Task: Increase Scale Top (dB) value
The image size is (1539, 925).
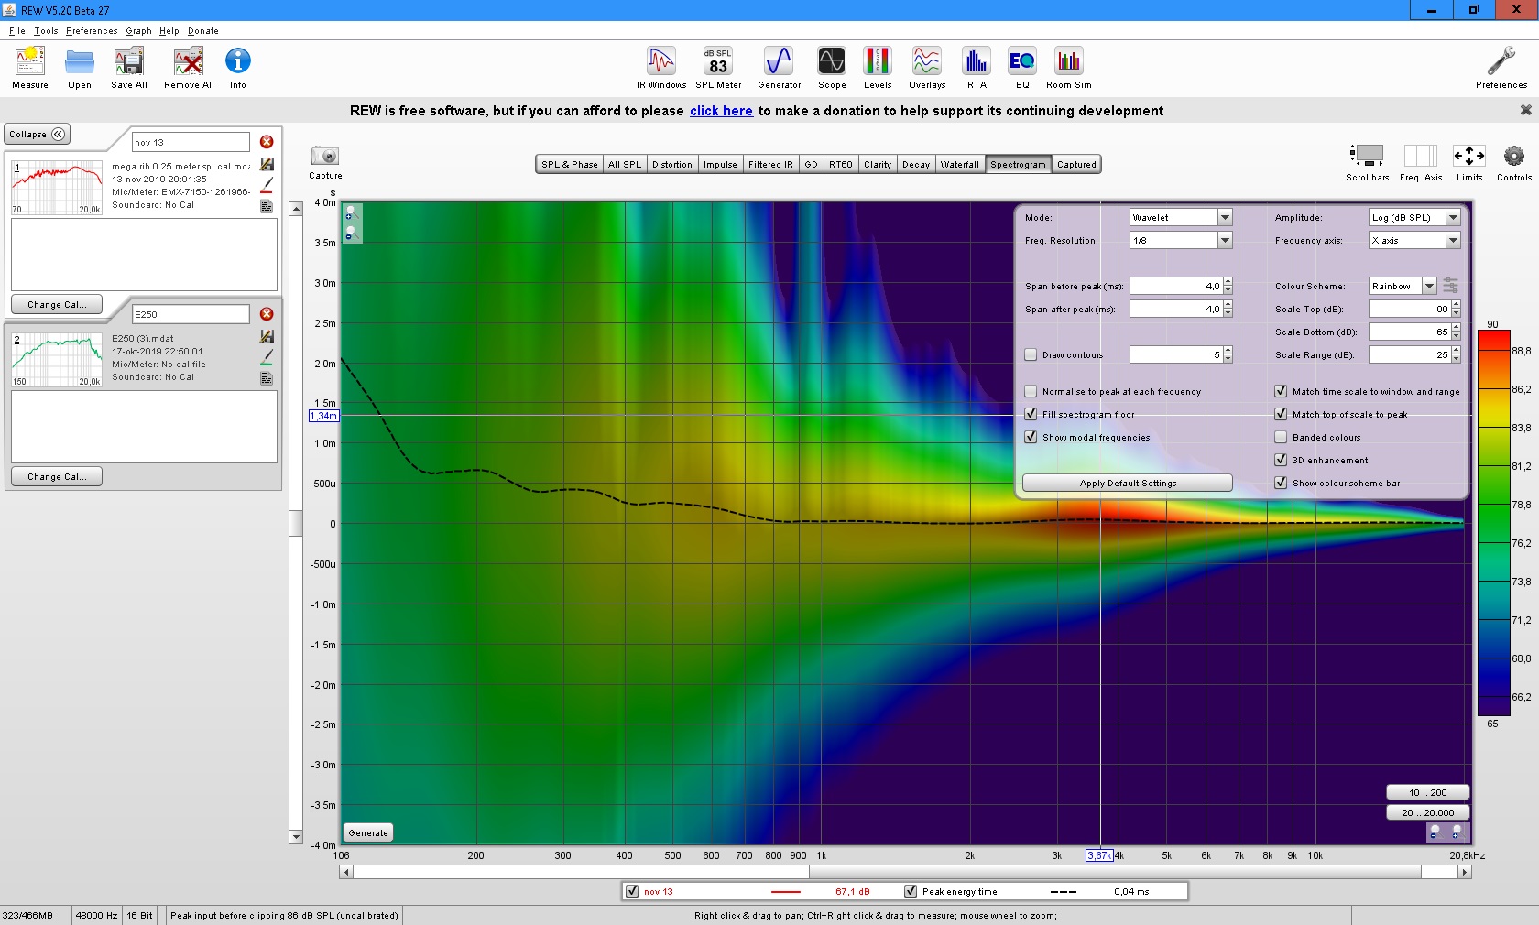Action: point(1457,305)
